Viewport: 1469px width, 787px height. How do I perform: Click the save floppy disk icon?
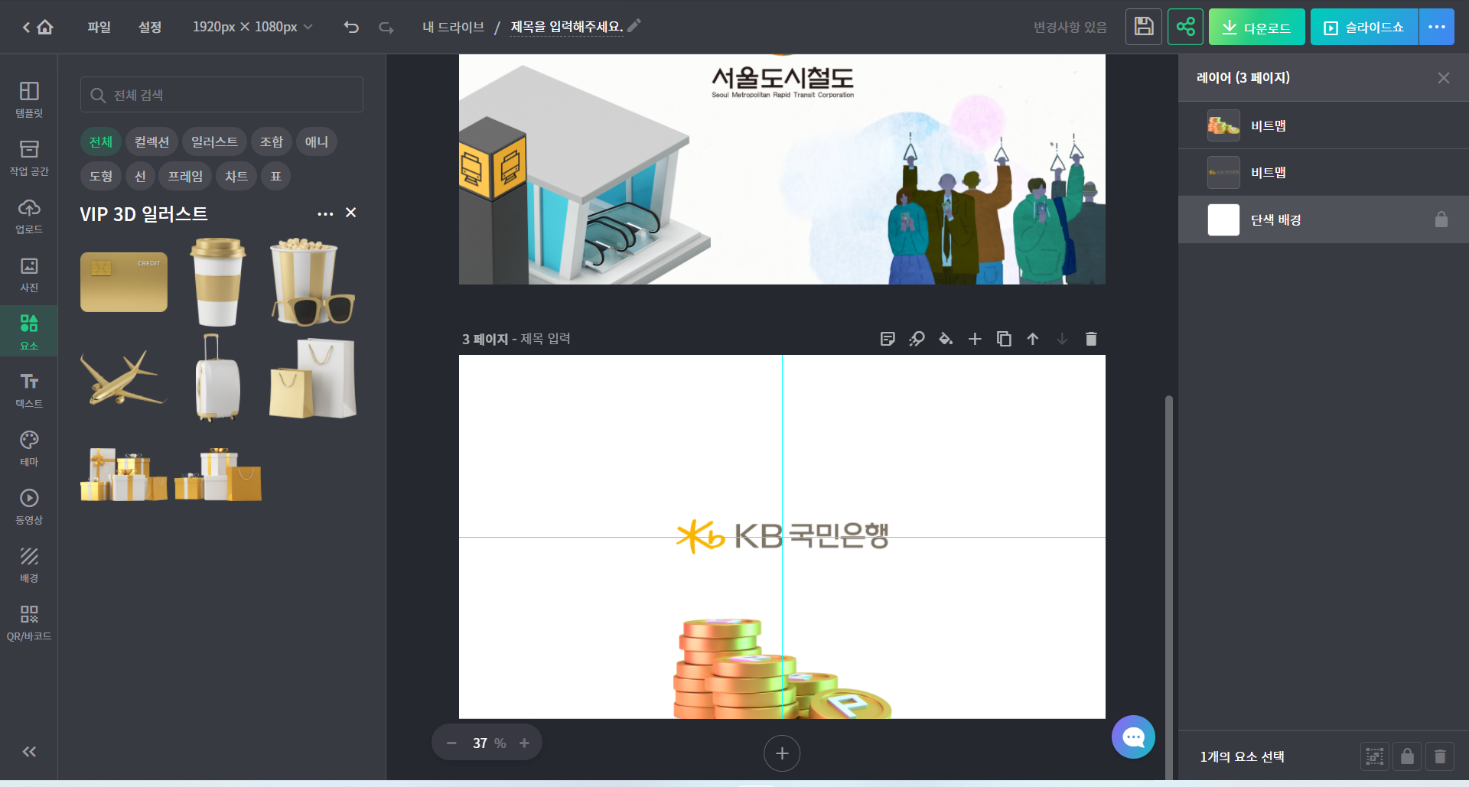coord(1144,27)
